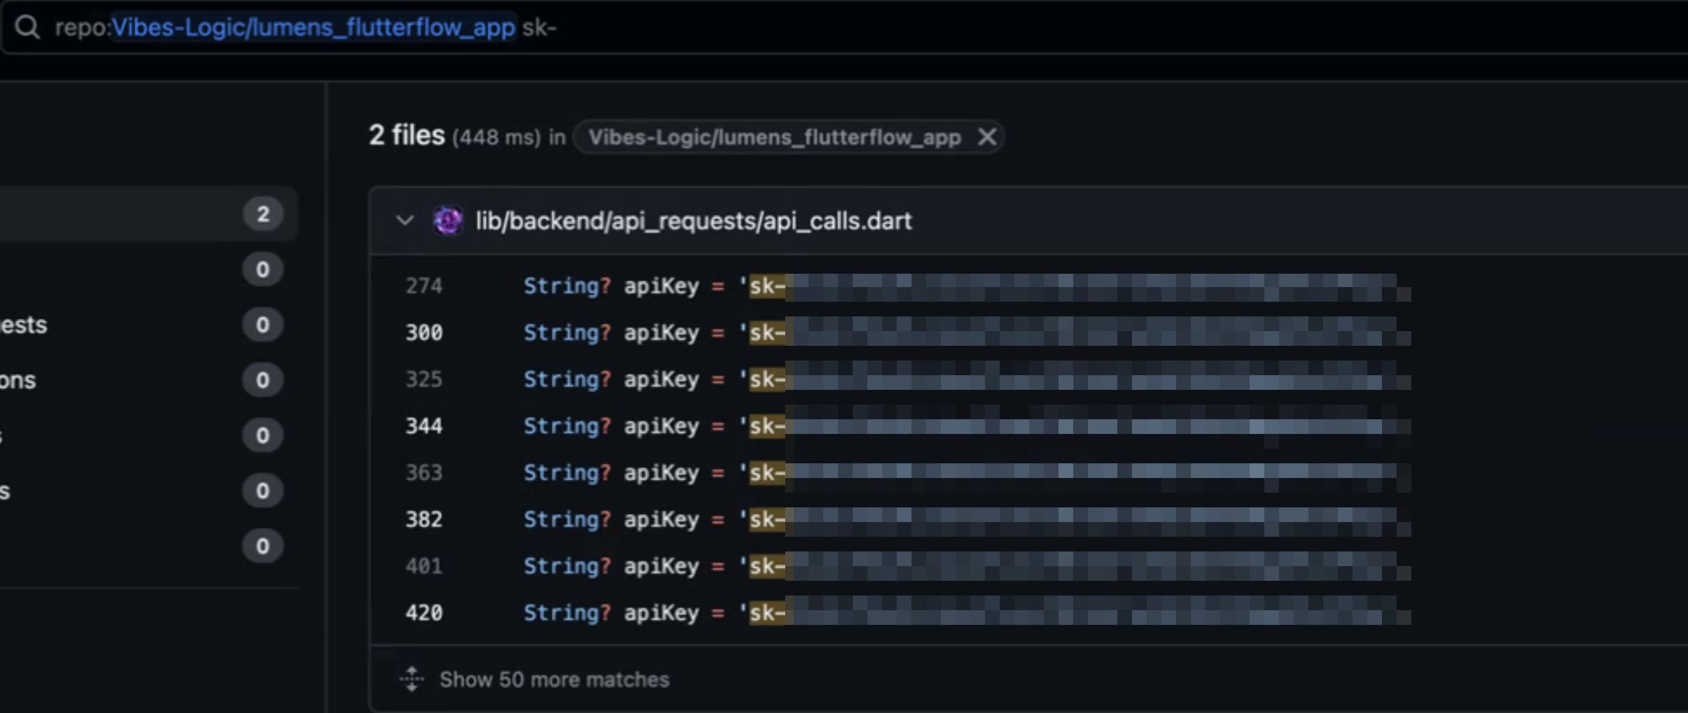This screenshot has width=1688, height=713.
Task: Click the '(448 ms)' search time text
Action: (496, 138)
